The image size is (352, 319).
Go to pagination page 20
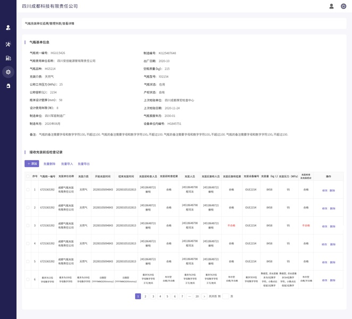click(197, 296)
